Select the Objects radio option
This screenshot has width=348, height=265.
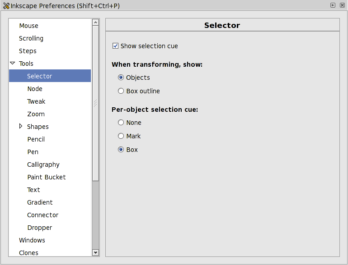(121, 78)
